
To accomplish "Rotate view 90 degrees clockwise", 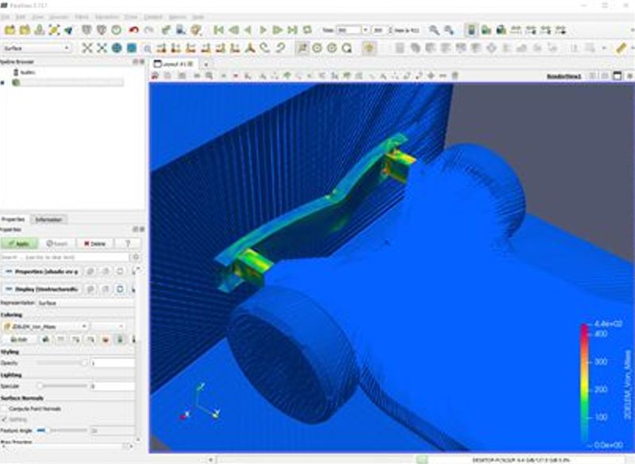I will click(x=265, y=48).
